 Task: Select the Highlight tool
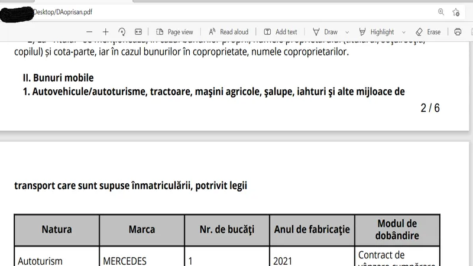click(x=377, y=32)
